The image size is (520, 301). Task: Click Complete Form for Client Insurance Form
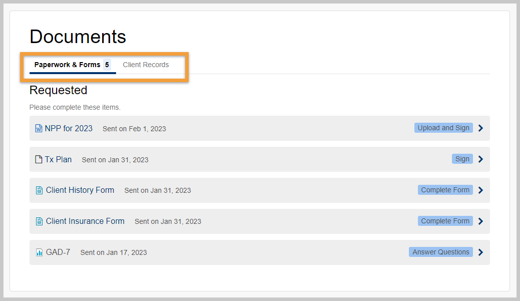click(x=445, y=221)
